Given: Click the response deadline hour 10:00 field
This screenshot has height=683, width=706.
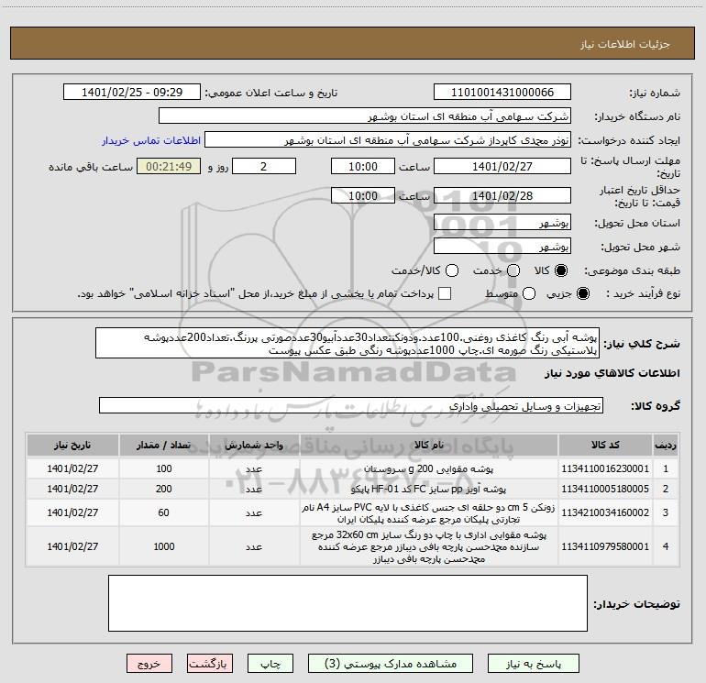Looking at the screenshot, I should pyautogui.click(x=363, y=166).
